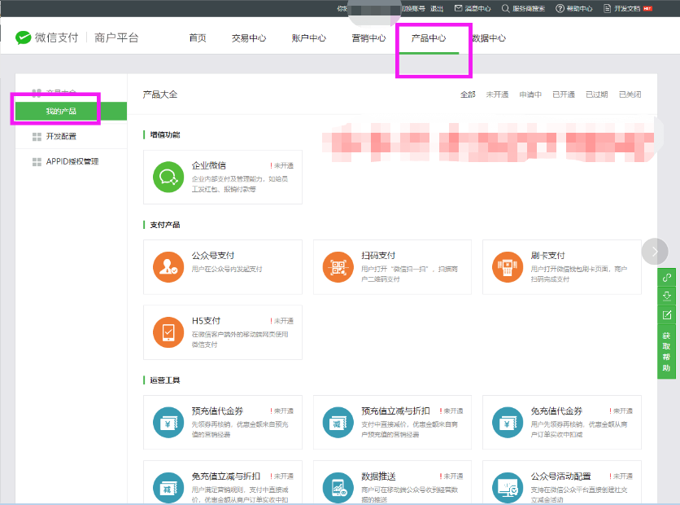
Task: Click the teal 数据推送 icon
Action: click(x=338, y=488)
